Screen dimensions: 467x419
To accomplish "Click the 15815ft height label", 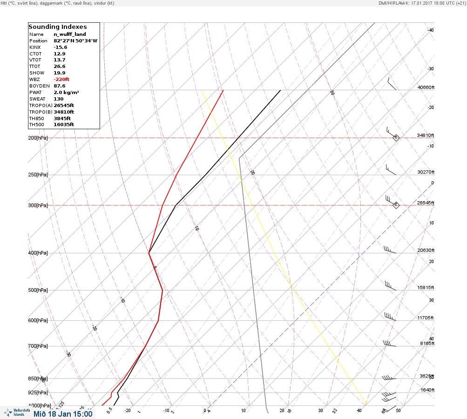I will click(426, 287).
